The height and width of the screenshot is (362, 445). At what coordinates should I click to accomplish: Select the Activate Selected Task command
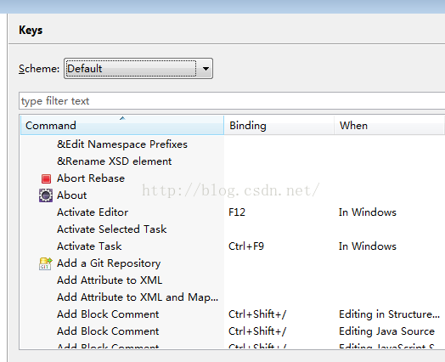[x=111, y=229]
